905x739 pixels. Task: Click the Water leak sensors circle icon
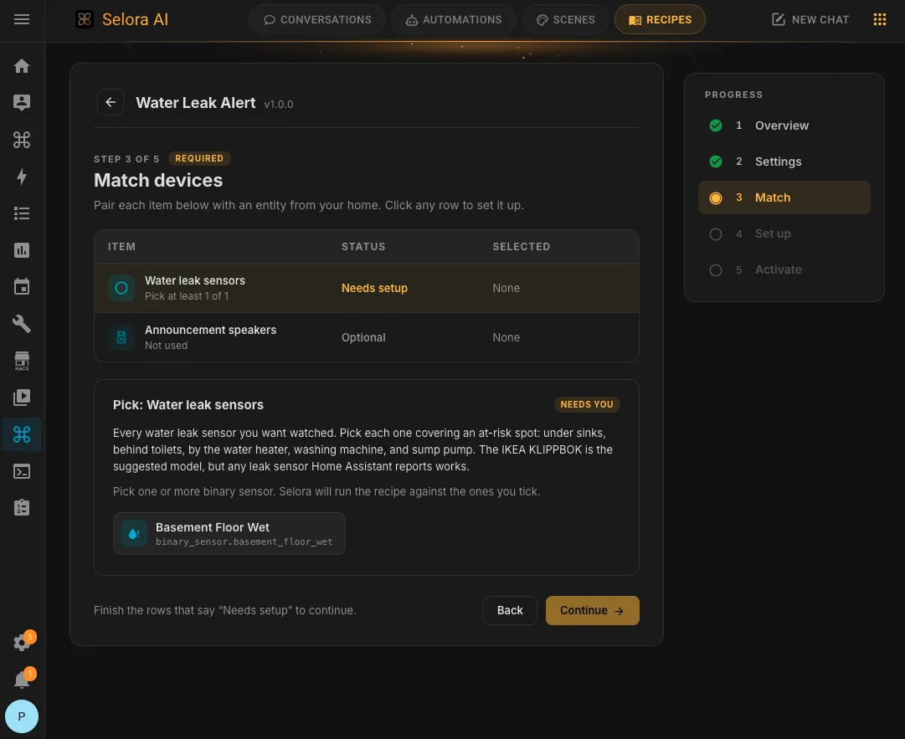coord(121,288)
